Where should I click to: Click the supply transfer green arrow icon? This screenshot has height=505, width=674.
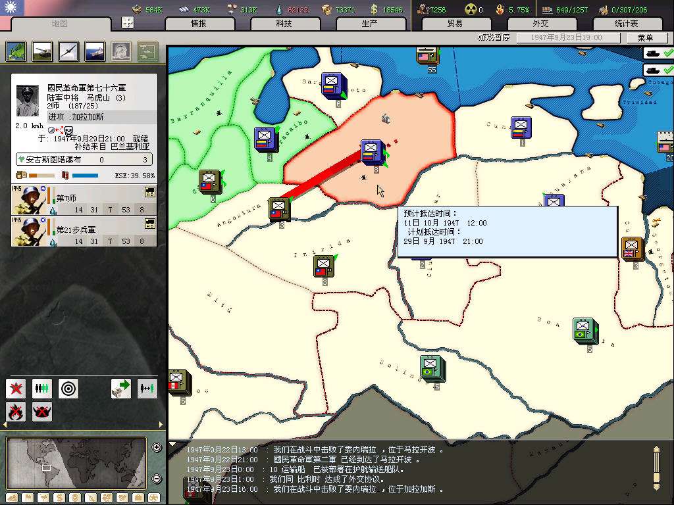(121, 388)
